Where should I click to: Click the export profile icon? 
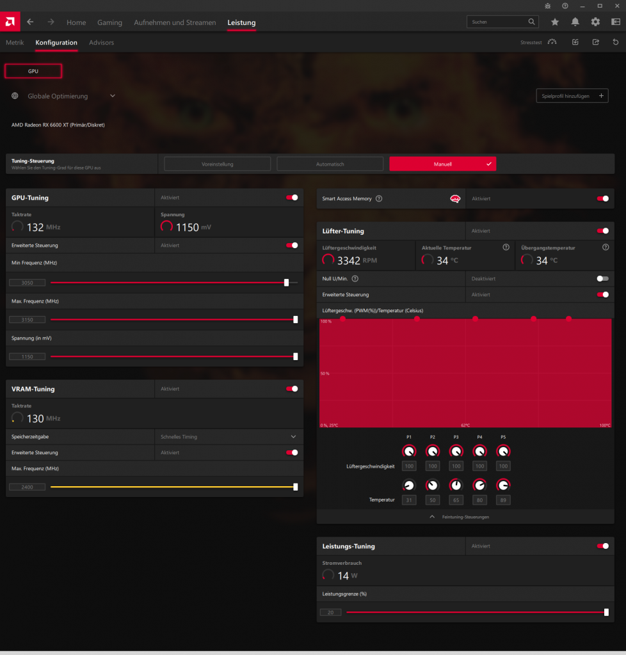[595, 42]
